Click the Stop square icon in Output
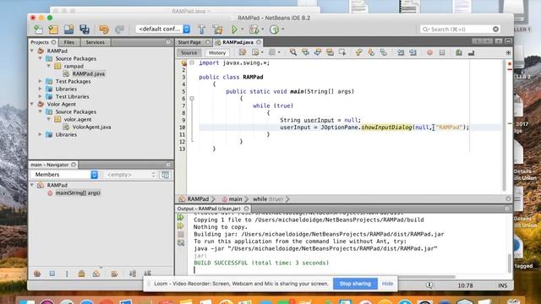Screen dimensions: 541x304 (180, 235)
